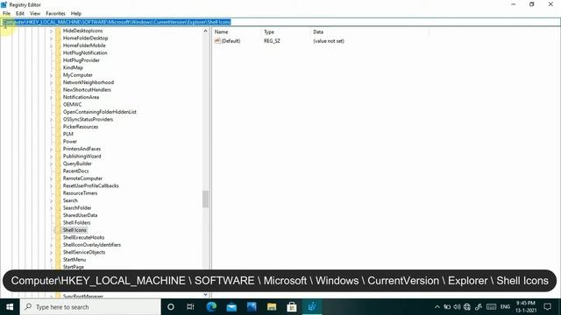
Task: Open the Windows Start menu
Action: pyautogui.click(x=10, y=307)
